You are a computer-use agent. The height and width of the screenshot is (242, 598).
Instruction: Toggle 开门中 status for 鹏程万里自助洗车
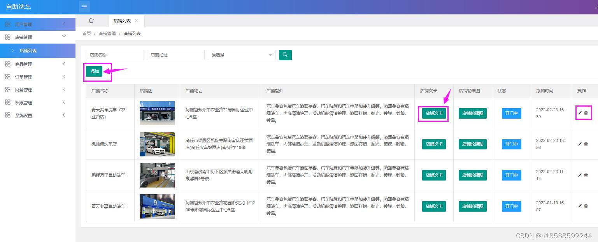511,175
